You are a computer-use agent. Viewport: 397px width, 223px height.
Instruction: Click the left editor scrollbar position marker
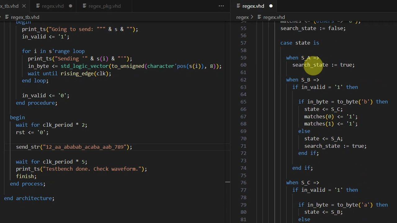point(228,182)
